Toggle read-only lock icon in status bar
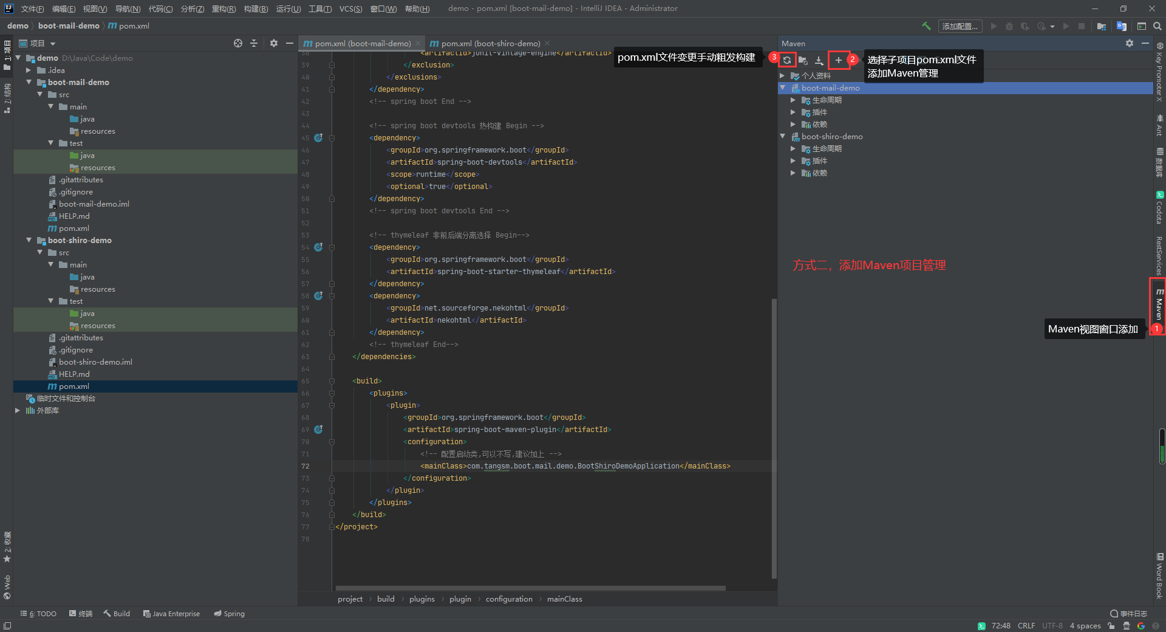 pos(1111,626)
